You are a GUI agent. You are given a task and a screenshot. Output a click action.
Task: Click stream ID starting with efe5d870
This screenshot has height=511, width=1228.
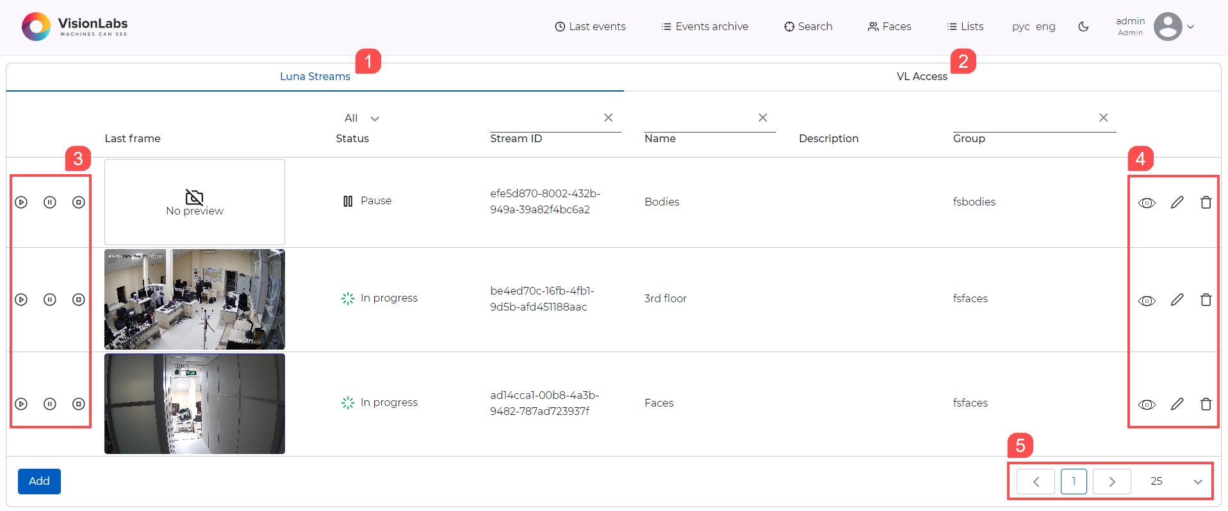click(545, 202)
